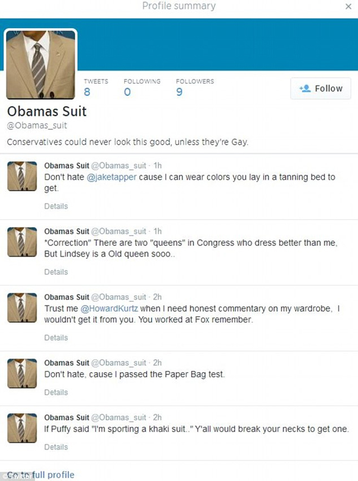Click the large Obamas Suit profile picture
The width and height of the screenshot is (358, 481).
(x=41, y=64)
